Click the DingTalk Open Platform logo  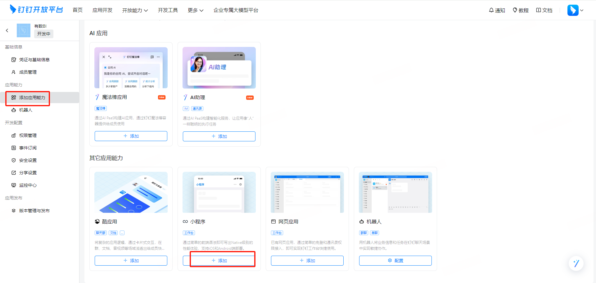(36, 10)
